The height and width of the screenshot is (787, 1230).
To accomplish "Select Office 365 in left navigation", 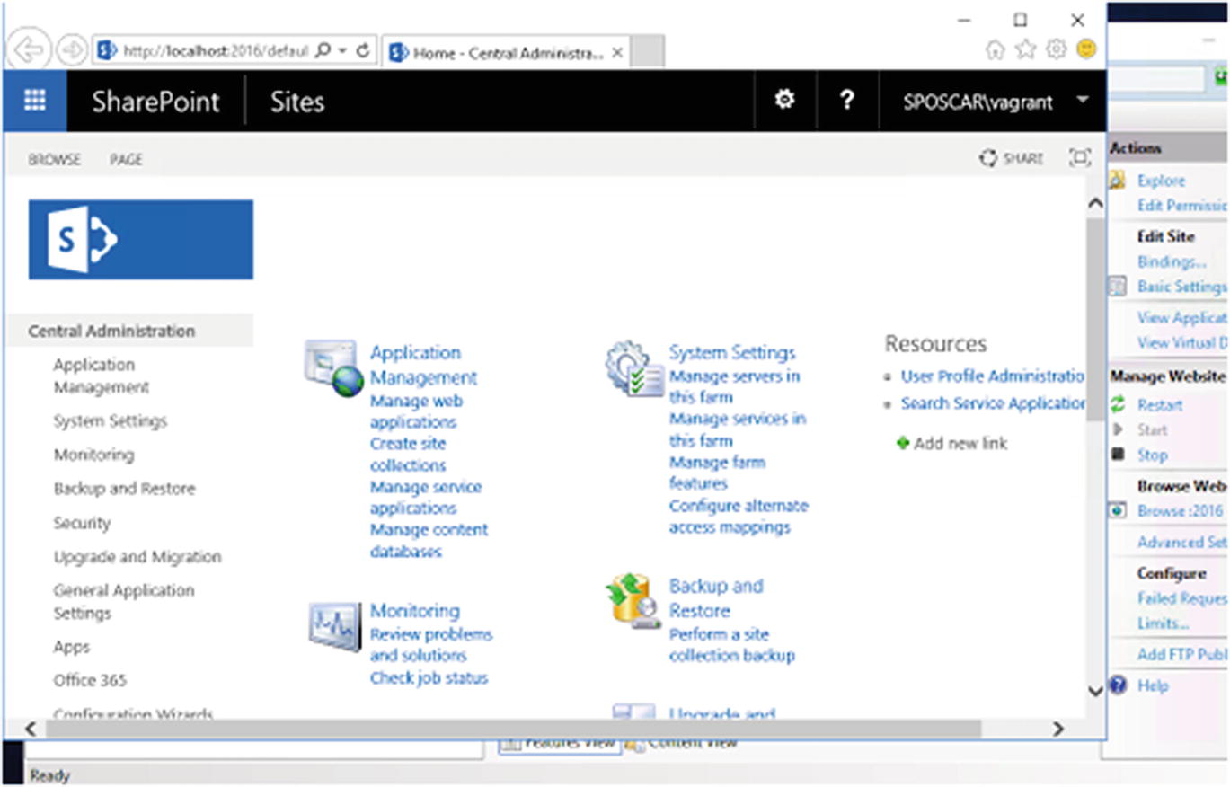I will tap(90, 680).
